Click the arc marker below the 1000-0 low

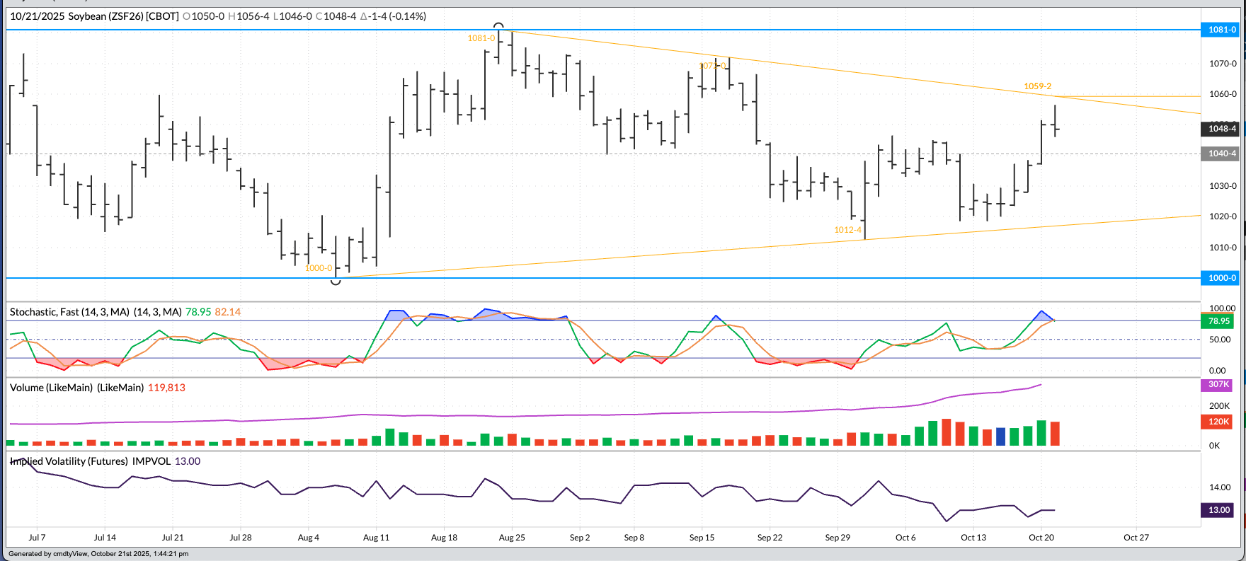[336, 282]
